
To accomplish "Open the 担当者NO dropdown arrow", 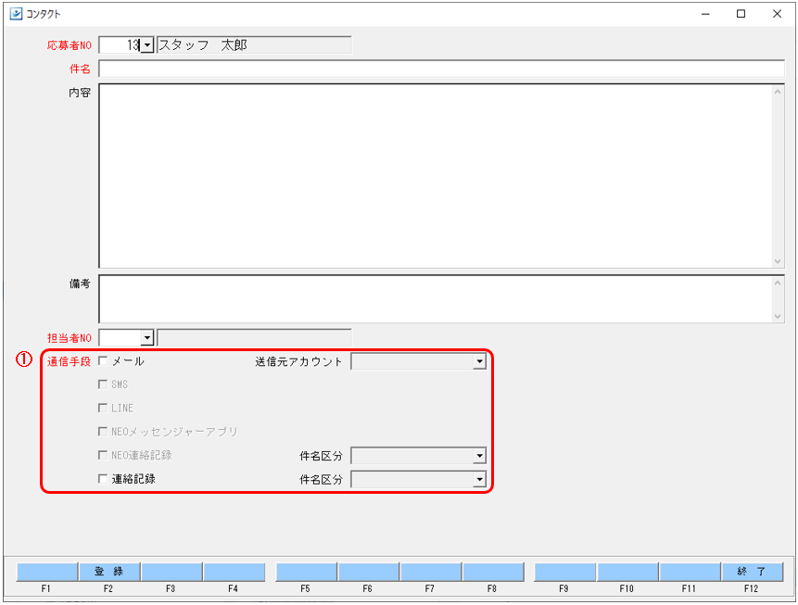I will click(x=147, y=338).
